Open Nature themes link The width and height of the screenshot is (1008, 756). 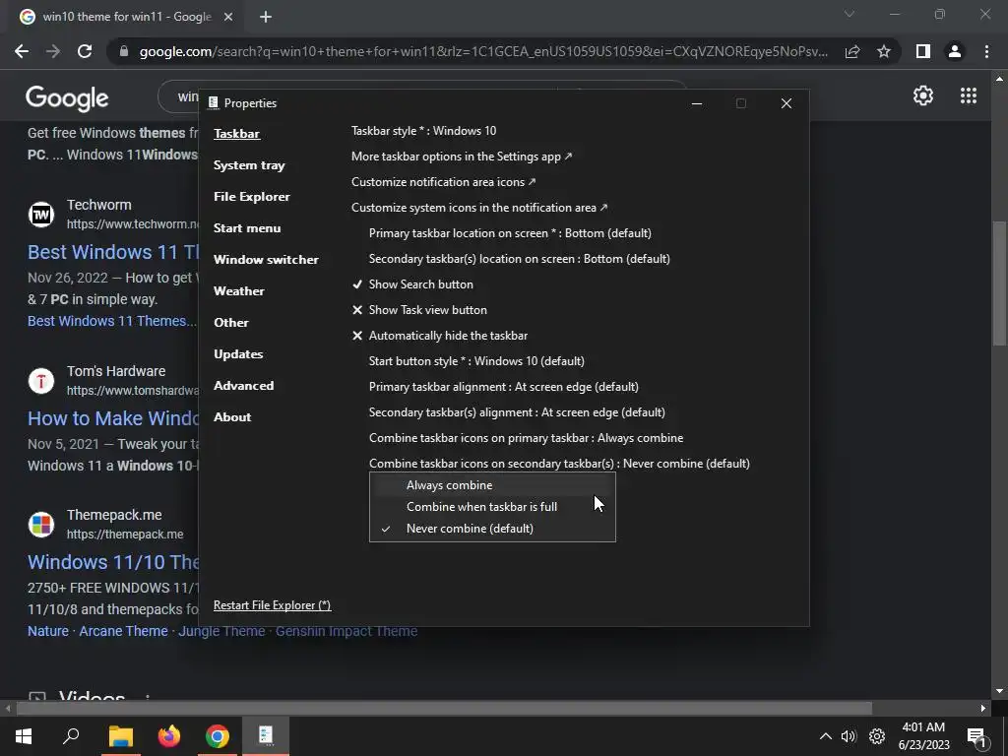pyautogui.click(x=48, y=631)
